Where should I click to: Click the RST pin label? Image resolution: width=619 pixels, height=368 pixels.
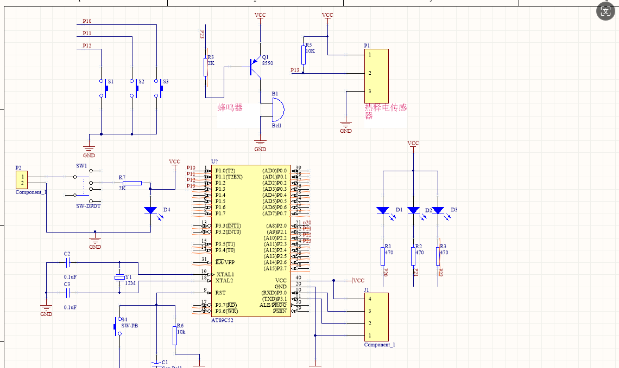click(x=220, y=293)
